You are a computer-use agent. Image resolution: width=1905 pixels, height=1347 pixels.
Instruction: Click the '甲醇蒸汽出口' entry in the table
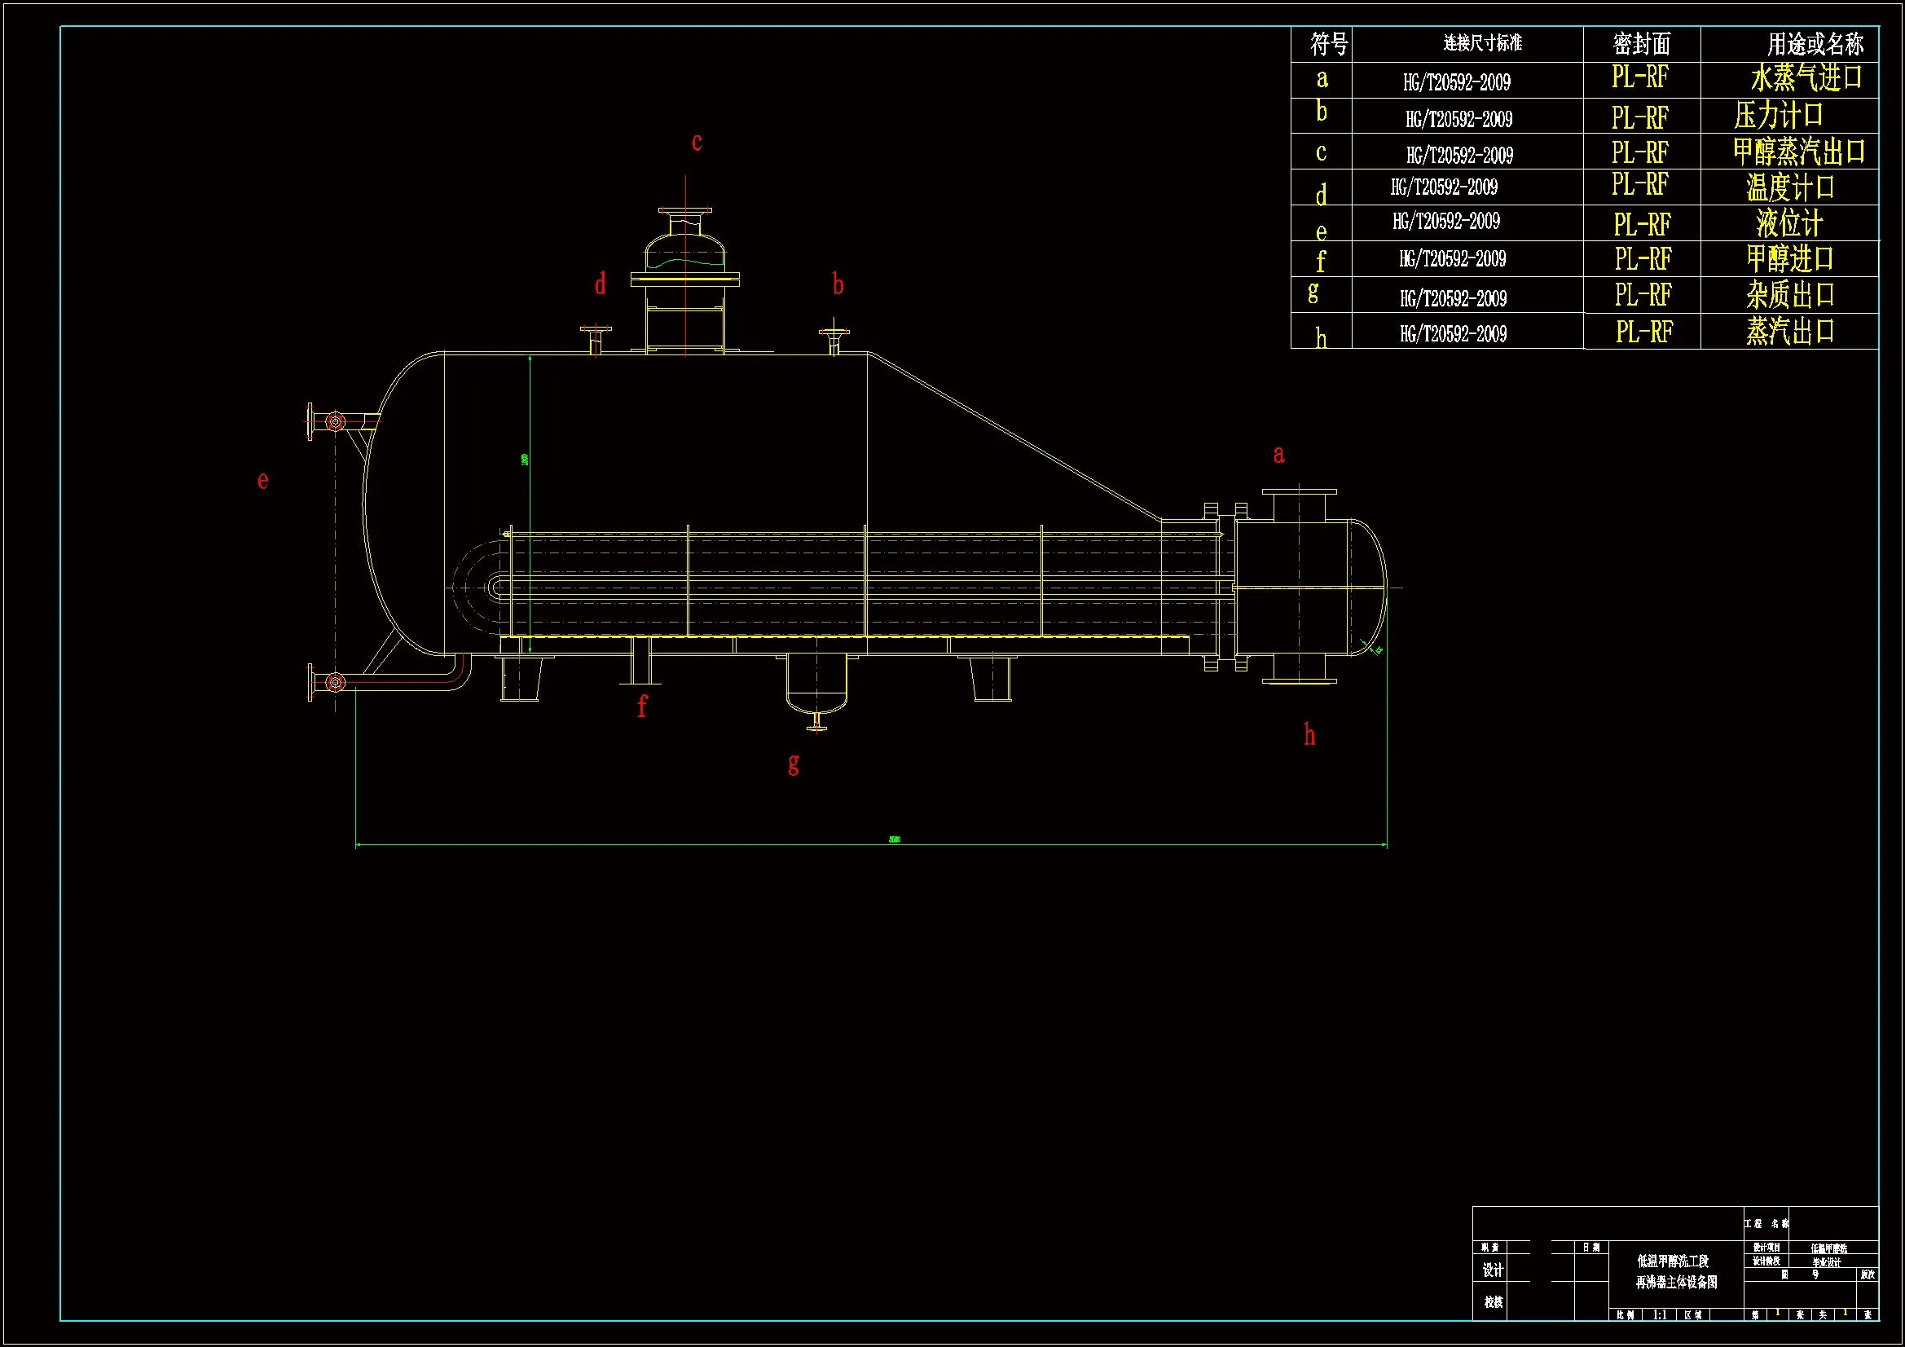coord(1799,152)
